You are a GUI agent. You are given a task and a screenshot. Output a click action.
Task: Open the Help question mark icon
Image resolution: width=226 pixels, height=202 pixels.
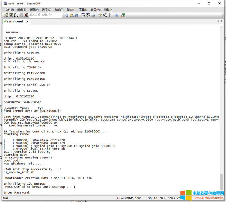pos(117,15)
